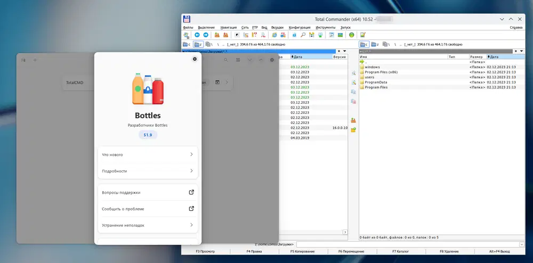Click the picture viewer toolbar icon
533x263 pixels.
click(x=340, y=35)
